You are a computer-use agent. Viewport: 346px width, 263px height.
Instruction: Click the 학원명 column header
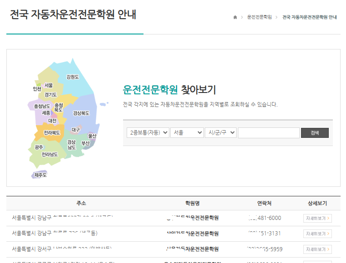(x=192, y=203)
